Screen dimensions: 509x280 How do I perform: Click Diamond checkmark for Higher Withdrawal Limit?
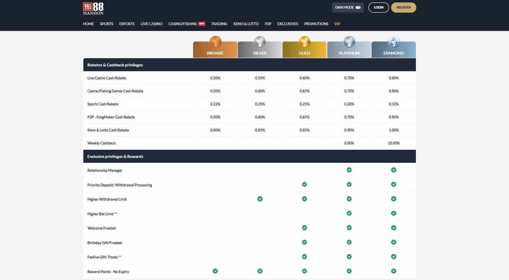pyautogui.click(x=394, y=199)
